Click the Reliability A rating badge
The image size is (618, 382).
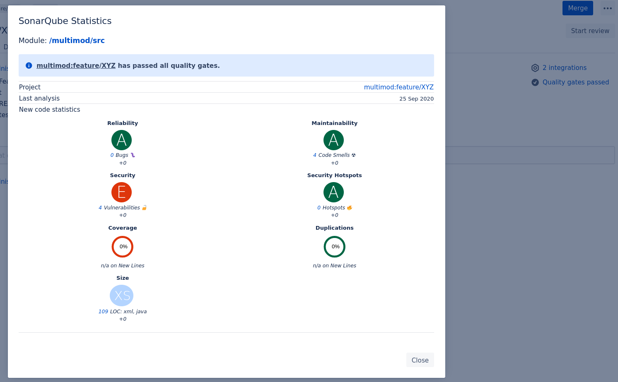tap(121, 140)
